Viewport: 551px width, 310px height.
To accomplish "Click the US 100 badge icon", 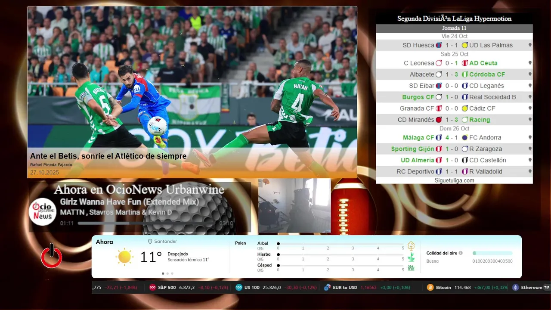I will pos(239,288).
